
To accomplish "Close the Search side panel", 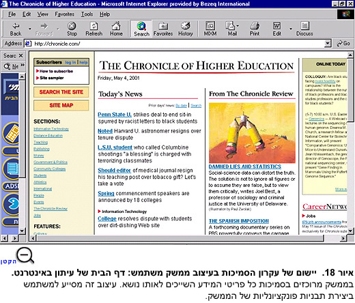I will pos(21,56).
